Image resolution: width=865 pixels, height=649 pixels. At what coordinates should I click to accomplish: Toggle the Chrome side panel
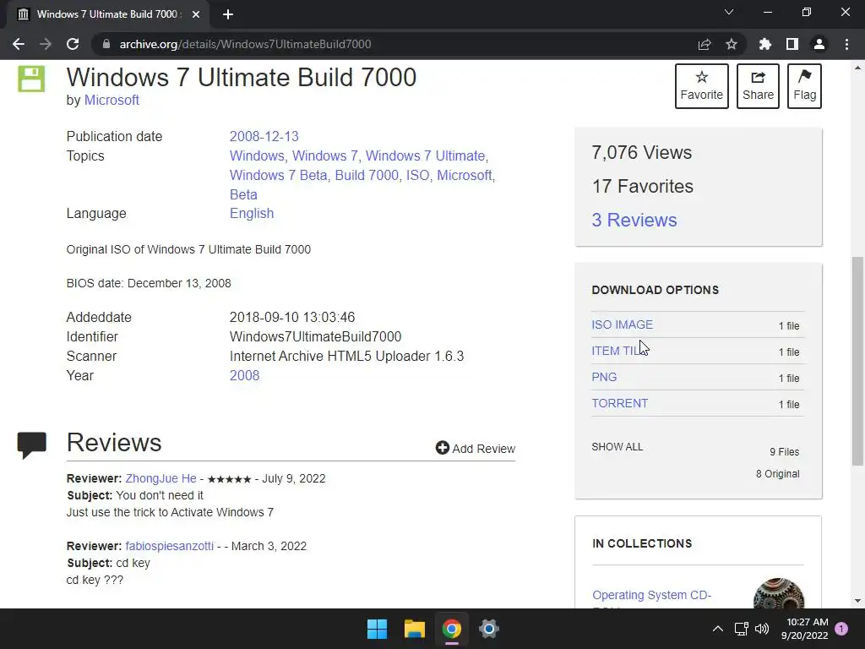(x=792, y=44)
